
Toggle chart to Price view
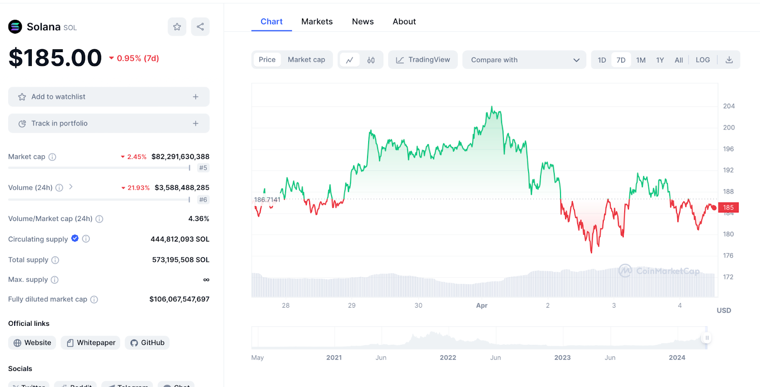click(267, 60)
